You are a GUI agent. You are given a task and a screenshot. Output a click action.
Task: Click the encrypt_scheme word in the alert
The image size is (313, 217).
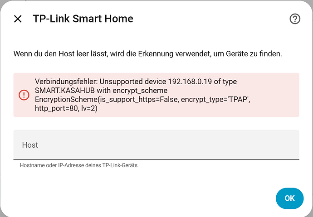point(140,91)
